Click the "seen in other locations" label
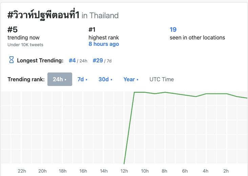The width and height of the screenshot is (248, 176). pos(197,37)
